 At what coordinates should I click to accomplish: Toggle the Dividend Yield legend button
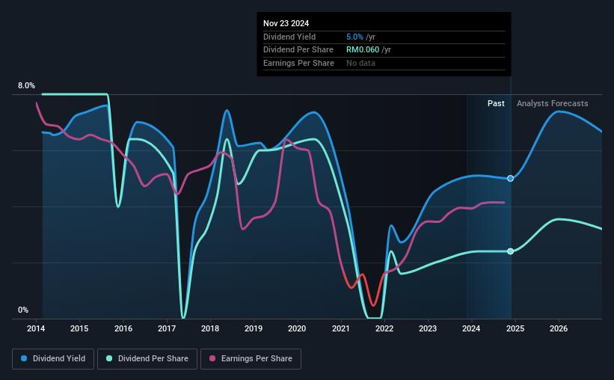click(53, 359)
